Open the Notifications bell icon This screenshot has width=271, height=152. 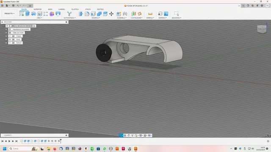tap(257, 5)
